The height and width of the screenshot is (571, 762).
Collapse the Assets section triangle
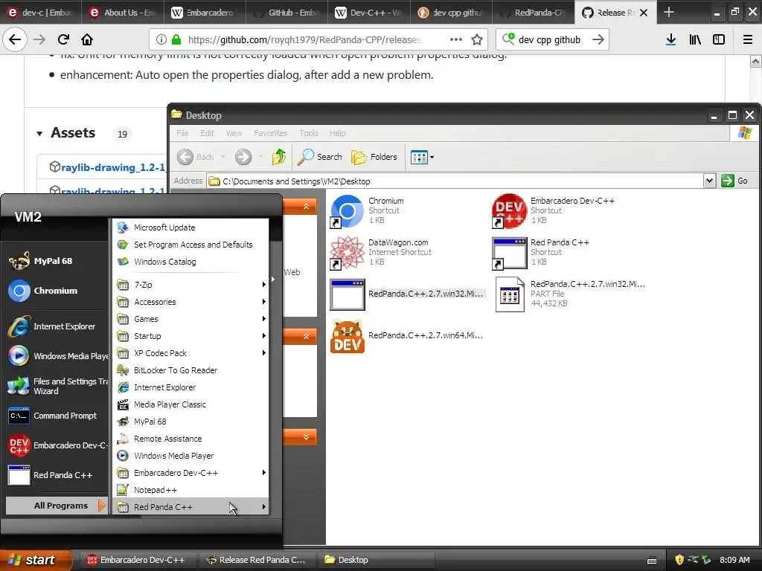(39, 134)
